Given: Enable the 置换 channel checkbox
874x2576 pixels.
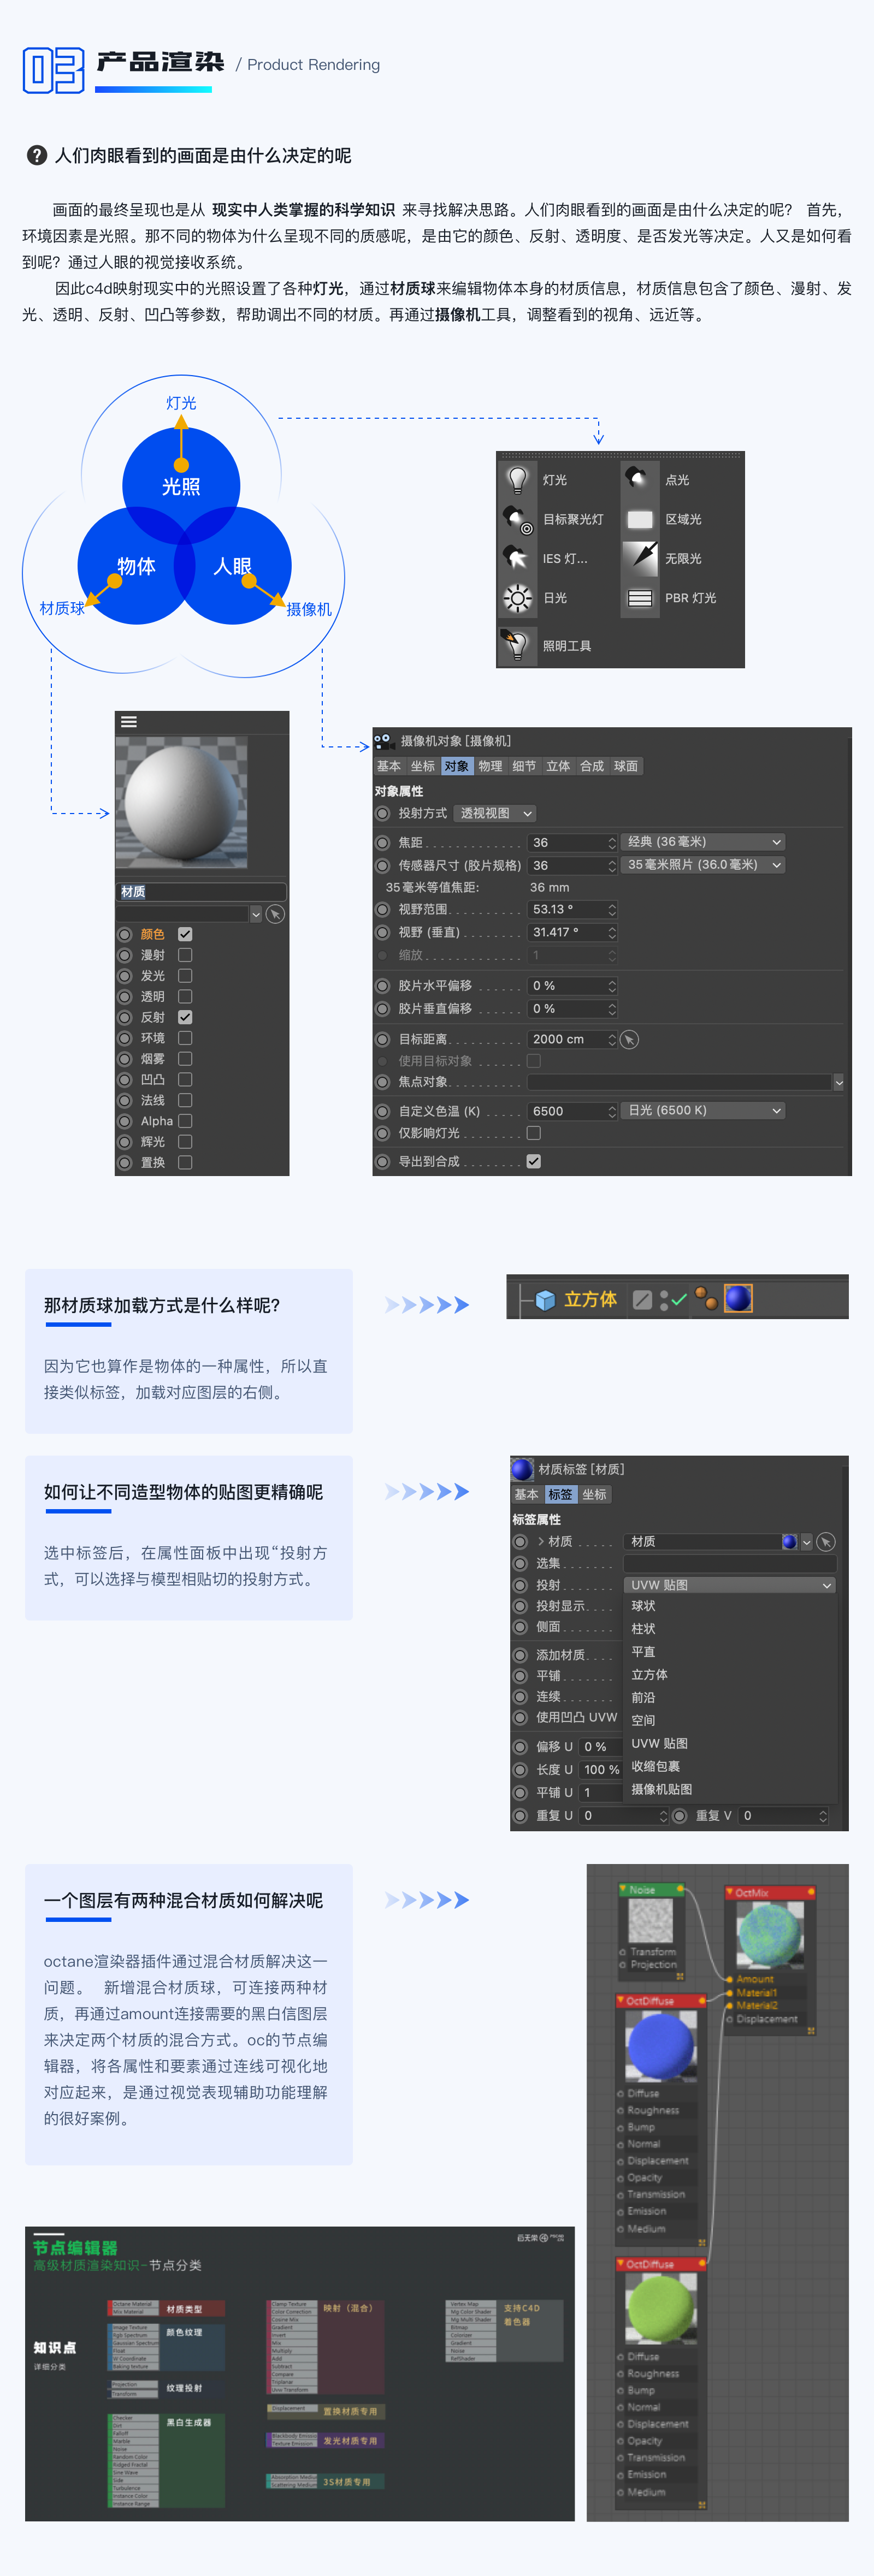Looking at the screenshot, I should [185, 1162].
